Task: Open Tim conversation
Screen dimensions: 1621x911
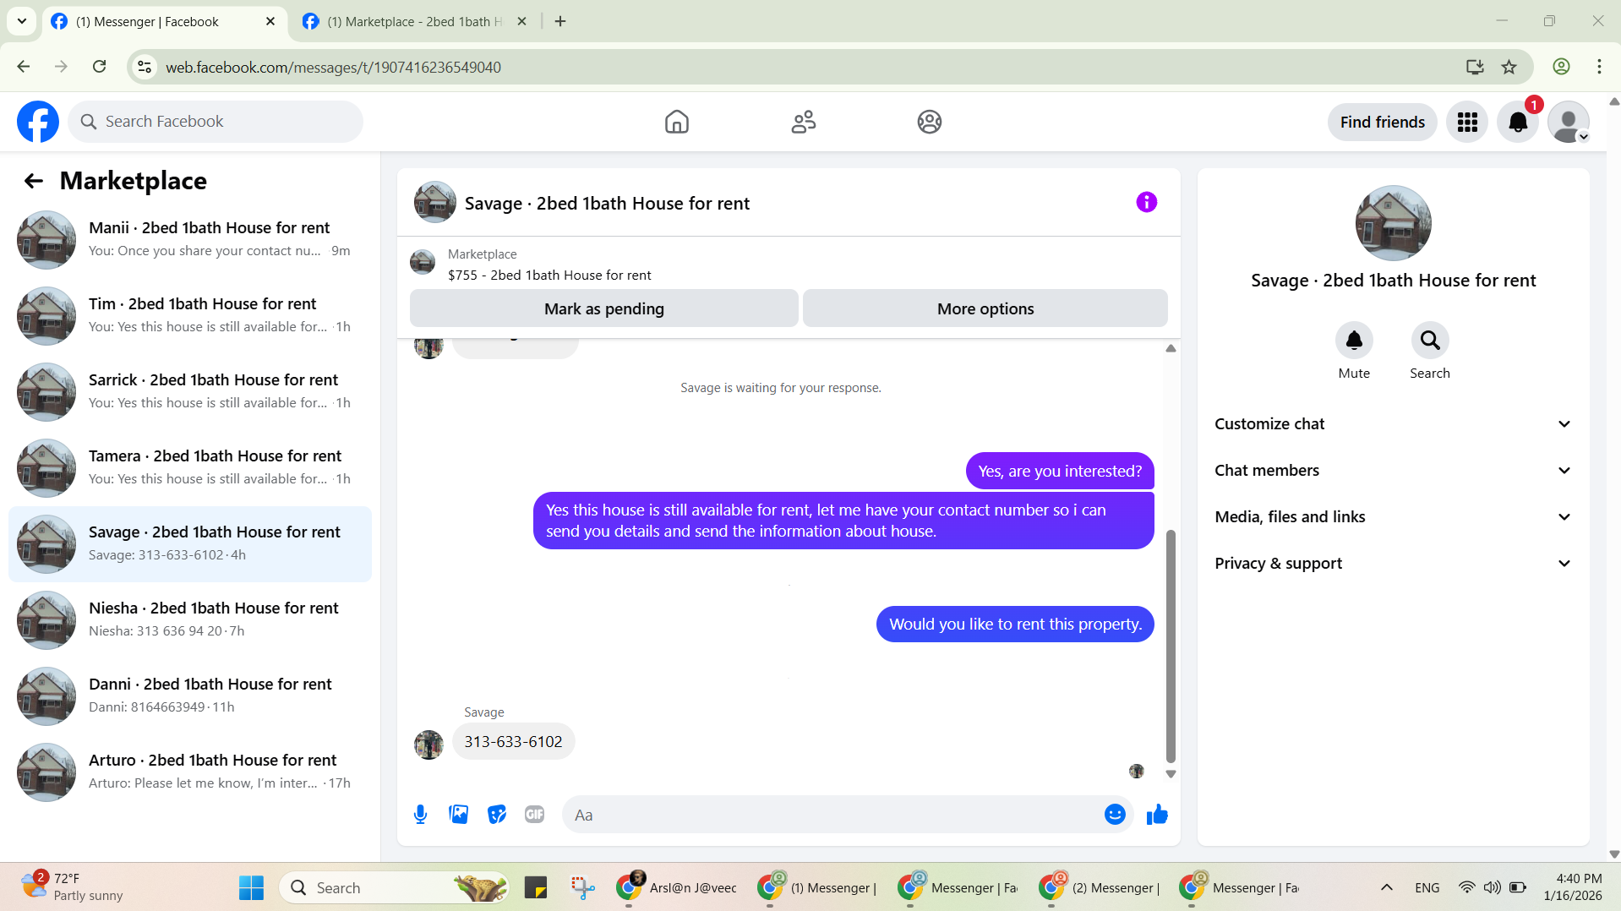Action: coord(190,316)
